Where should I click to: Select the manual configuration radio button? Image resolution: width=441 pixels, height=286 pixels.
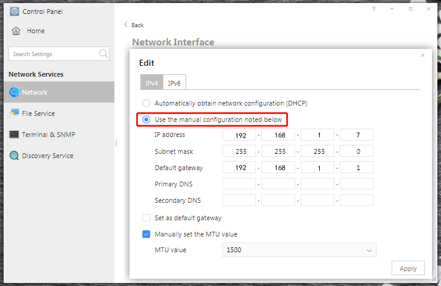(x=146, y=119)
